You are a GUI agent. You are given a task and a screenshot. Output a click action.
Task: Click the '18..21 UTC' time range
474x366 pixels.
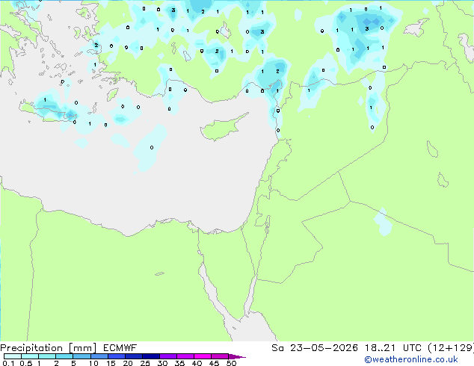click(393, 348)
